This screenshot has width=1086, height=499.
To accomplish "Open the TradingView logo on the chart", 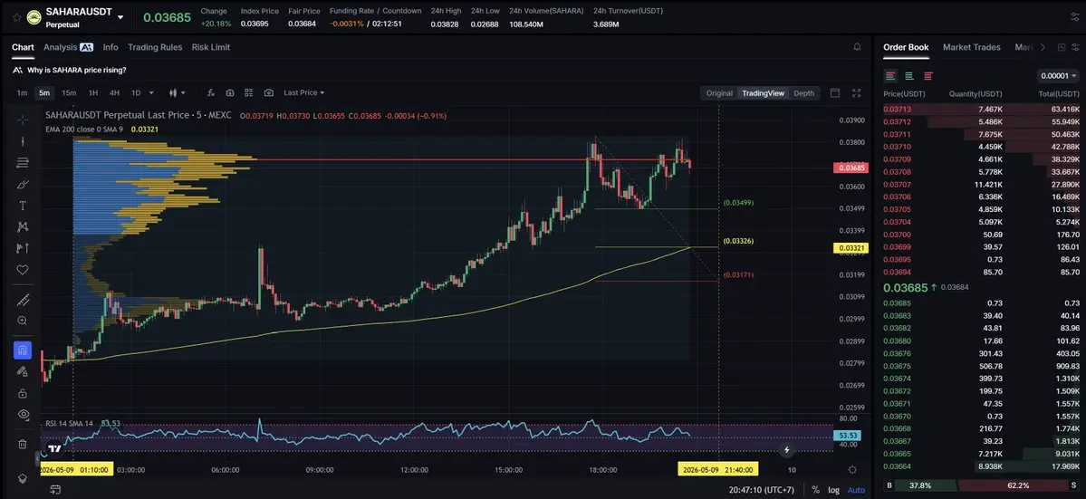I will tap(54, 448).
